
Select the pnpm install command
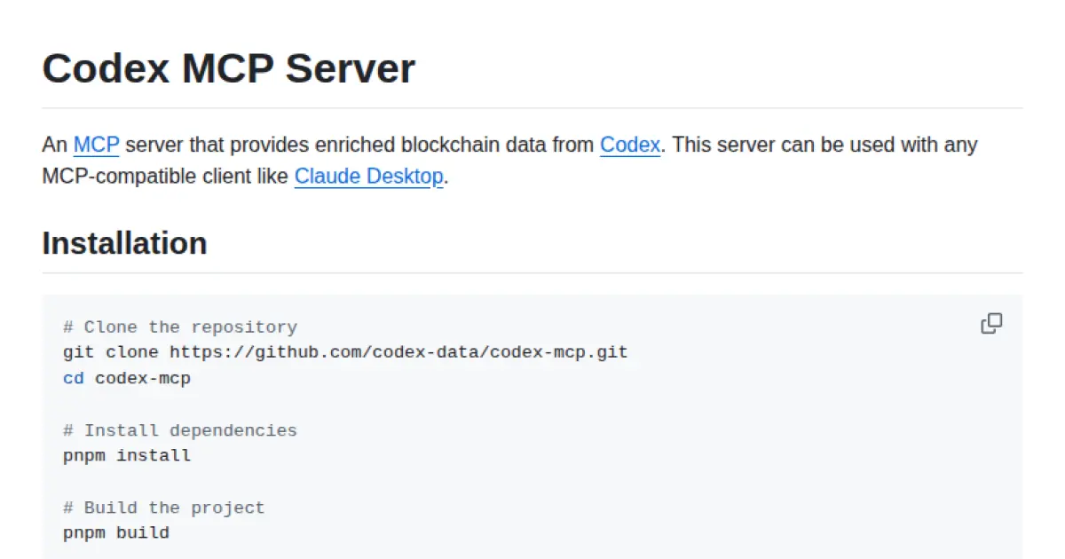point(127,455)
